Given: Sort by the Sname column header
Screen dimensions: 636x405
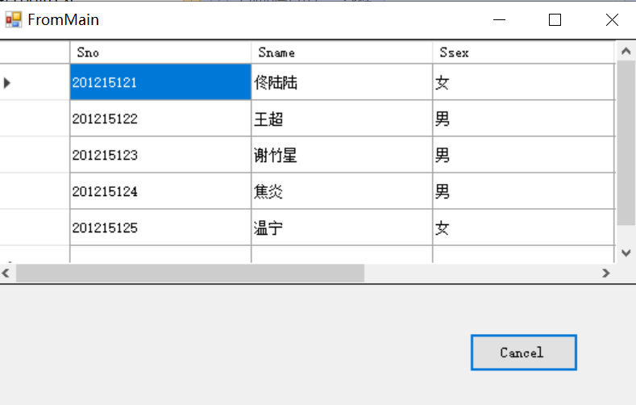Looking at the screenshot, I should (x=342, y=52).
